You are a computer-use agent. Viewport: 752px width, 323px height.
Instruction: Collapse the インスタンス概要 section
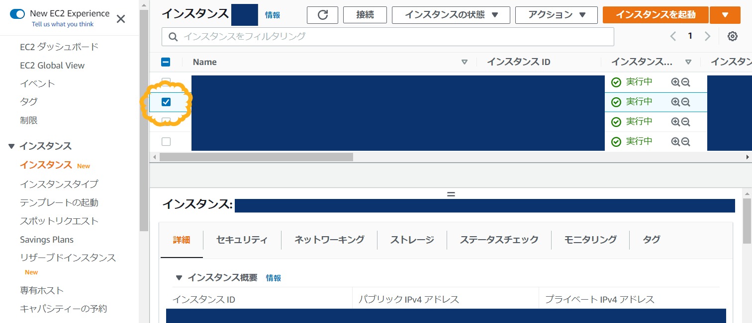[x=179, y=277]
